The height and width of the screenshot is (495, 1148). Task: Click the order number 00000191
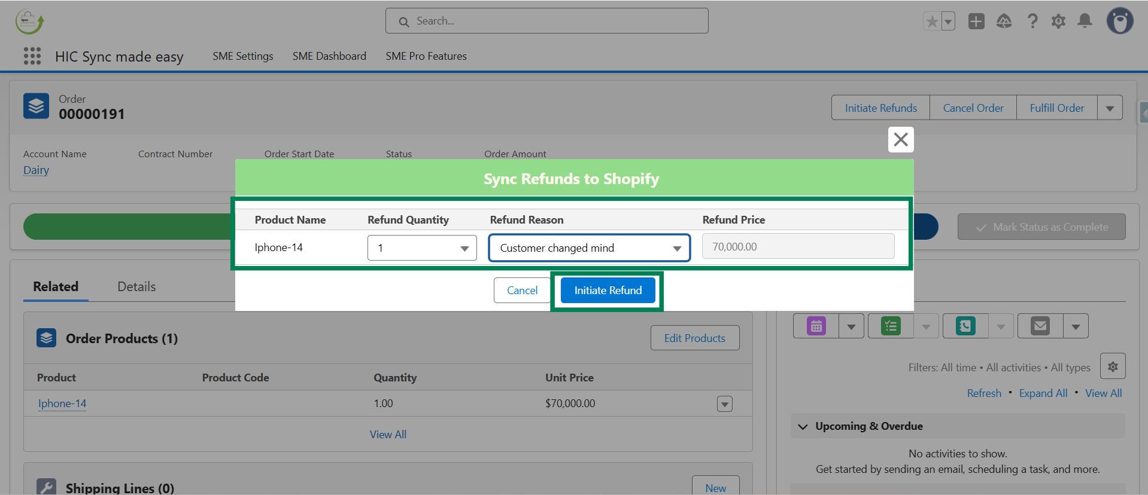92,114
